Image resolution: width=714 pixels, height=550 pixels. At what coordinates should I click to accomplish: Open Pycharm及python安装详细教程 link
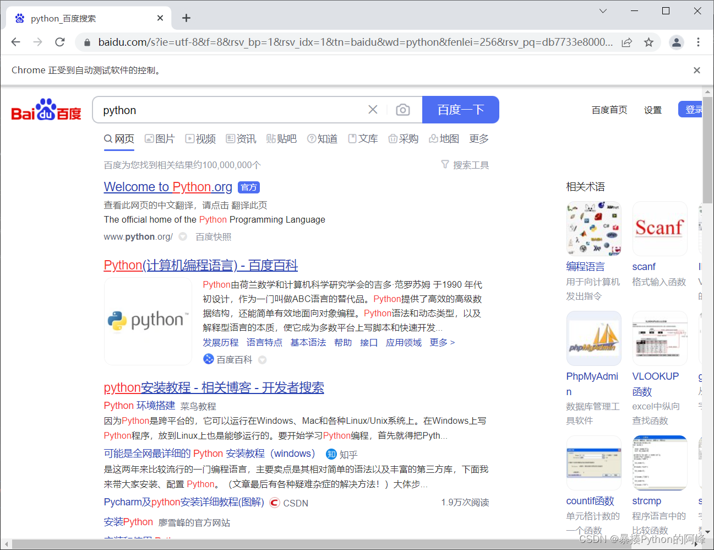[184, 502]
